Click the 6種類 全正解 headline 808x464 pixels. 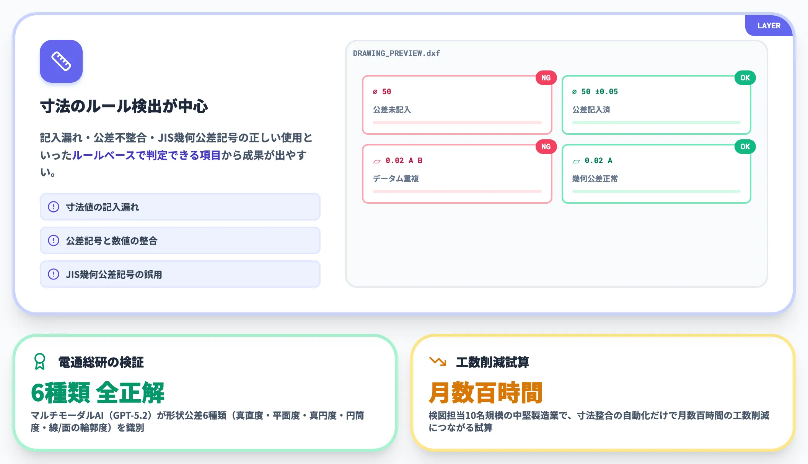tap(98, 393)
